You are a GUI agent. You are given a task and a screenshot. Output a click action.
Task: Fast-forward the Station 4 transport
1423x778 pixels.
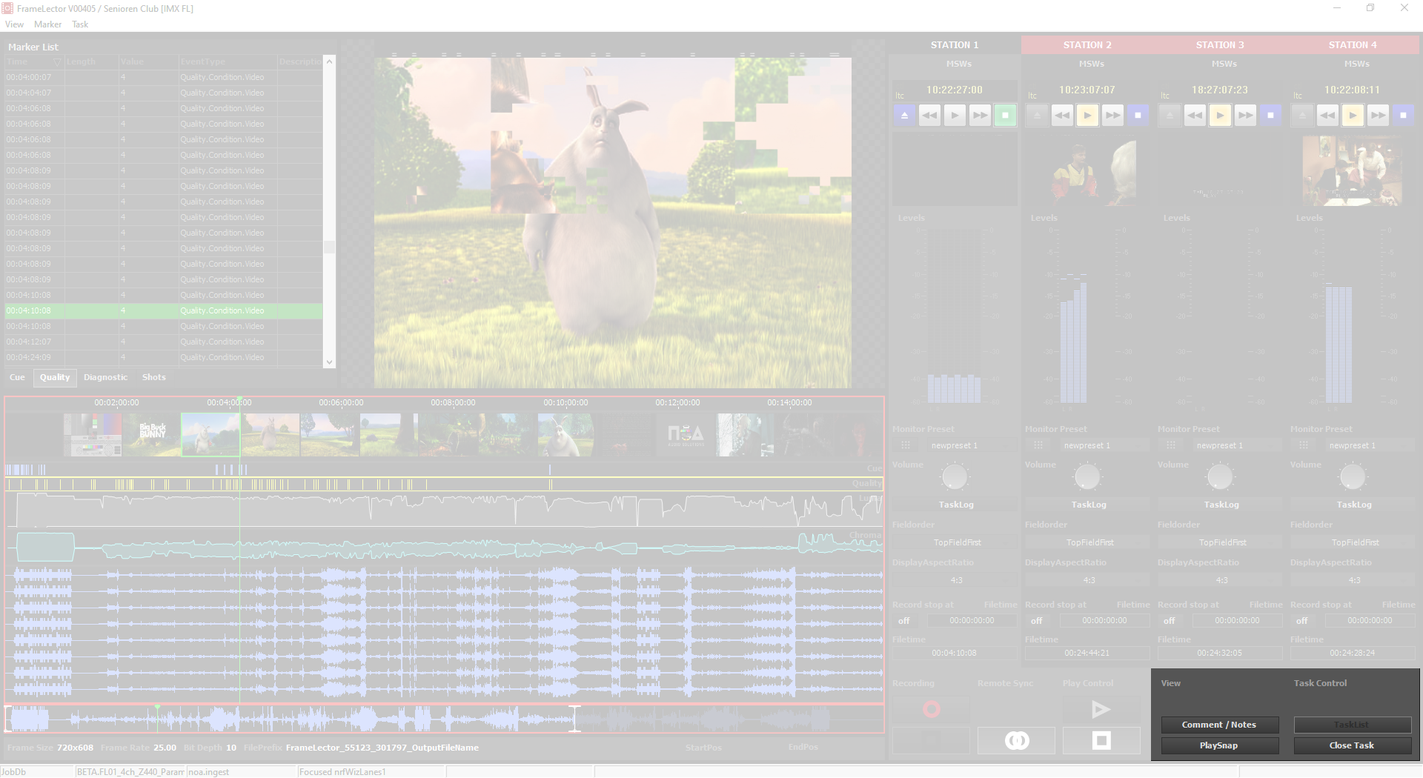(x=1378, y=116)
